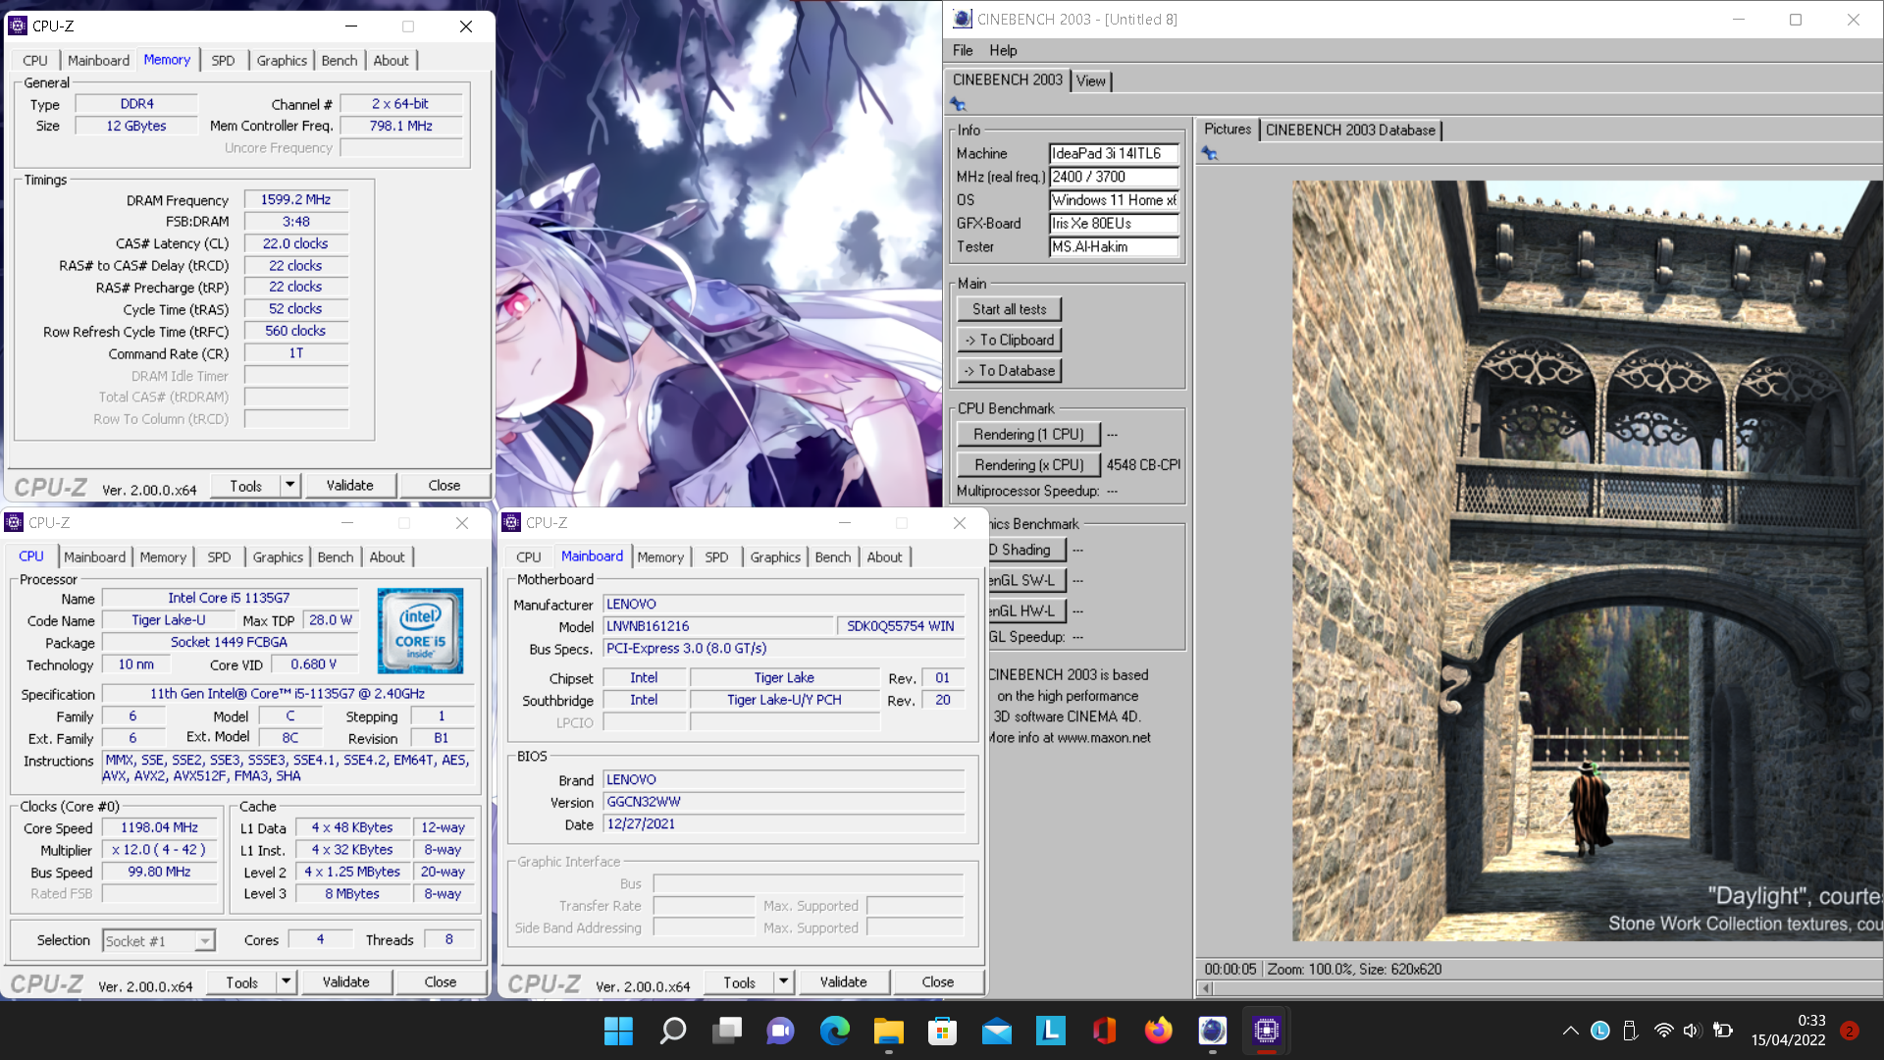Image resolution: width=1884 pixels, height=1060 pixels.
Task: Launch Chat icon on taskbar
Action: point(781,1031)
